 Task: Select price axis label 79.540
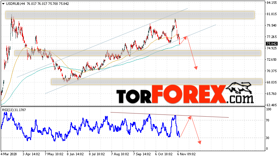coord(272,26)
